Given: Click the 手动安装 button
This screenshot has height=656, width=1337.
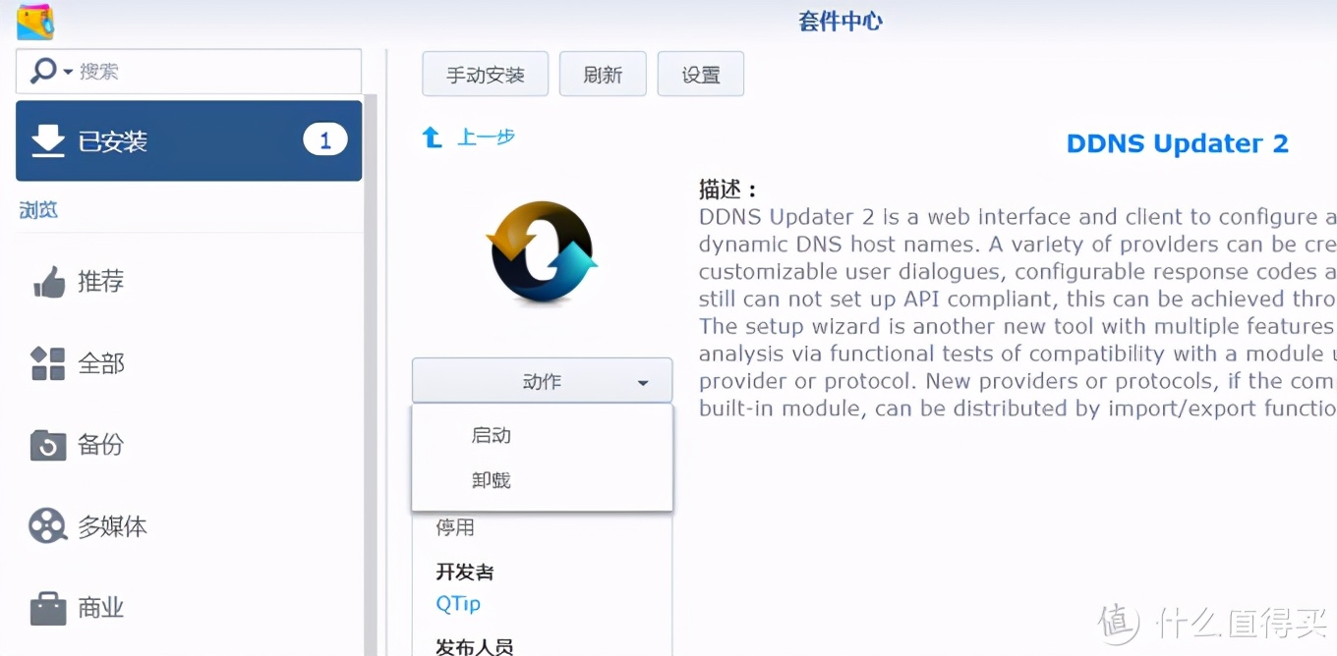Looking at the screenshot, I should click(x=485, y=74).
